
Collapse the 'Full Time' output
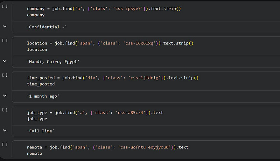(5, 131)
